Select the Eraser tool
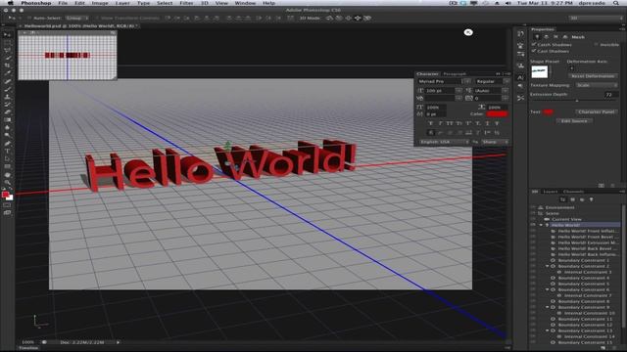The height and width of the screenshot is (352, 627). 7,112
